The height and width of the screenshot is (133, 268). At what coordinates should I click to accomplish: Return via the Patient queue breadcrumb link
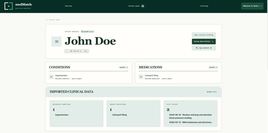[54, 20]
